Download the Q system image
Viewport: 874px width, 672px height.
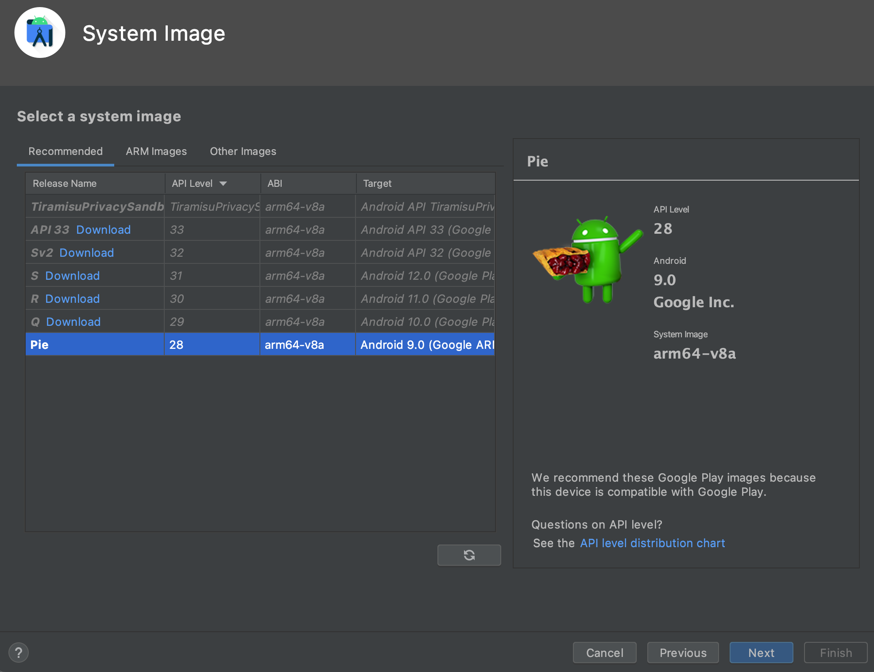pos(73,322)
